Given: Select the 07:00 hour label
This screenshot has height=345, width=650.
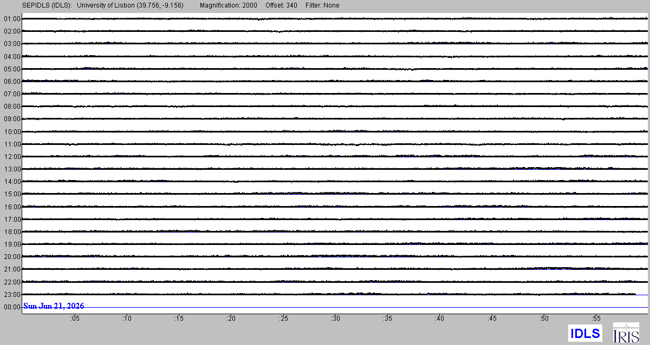Looking at the screenshot, I should coord(12,94).
